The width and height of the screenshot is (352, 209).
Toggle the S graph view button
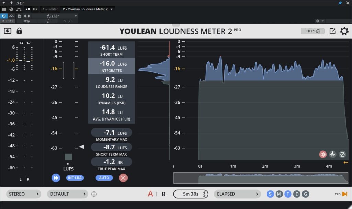click(x=270, y=194)
